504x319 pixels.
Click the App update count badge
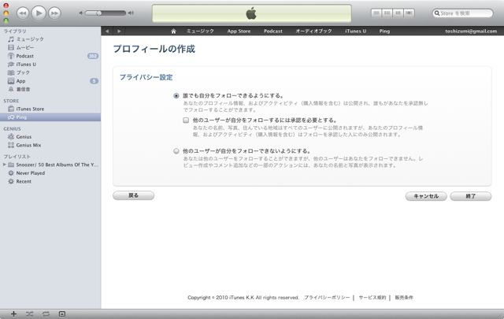click(x=94, y=81)
